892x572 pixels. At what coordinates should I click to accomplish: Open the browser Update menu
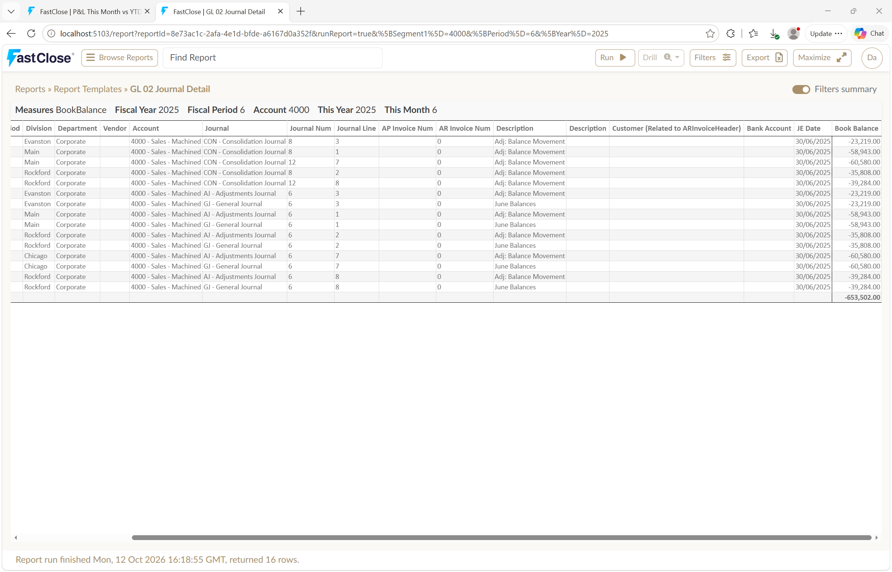point(826,33)
